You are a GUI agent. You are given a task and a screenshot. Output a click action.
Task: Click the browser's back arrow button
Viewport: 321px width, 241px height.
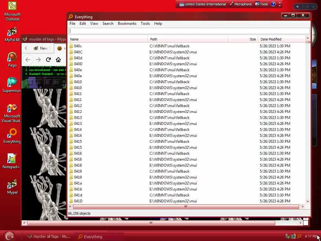28,60
